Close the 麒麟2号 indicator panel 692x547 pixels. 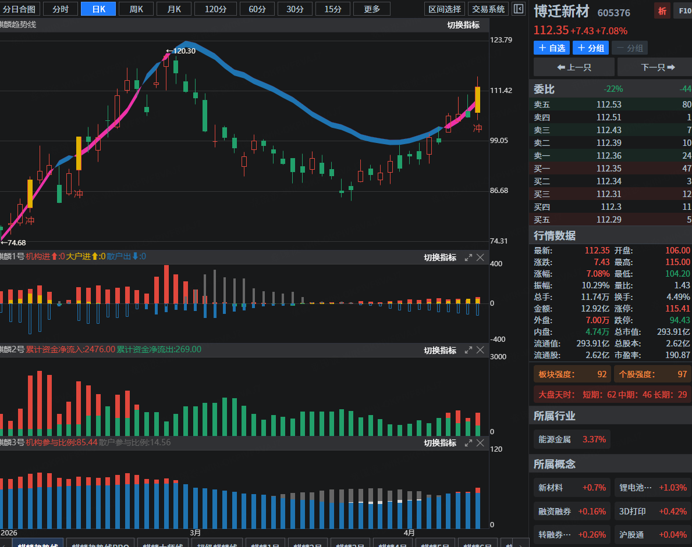(x=481, y=350)
